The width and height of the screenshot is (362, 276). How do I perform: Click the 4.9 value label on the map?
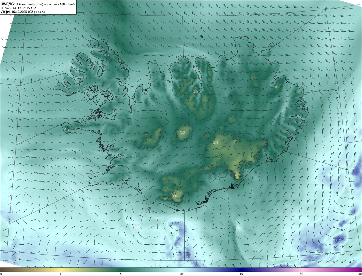67,130
